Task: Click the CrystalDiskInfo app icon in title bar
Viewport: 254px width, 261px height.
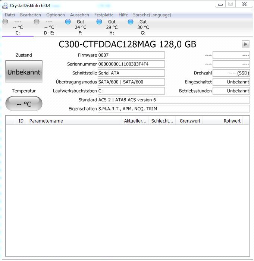Action: (x=5, y=6)
